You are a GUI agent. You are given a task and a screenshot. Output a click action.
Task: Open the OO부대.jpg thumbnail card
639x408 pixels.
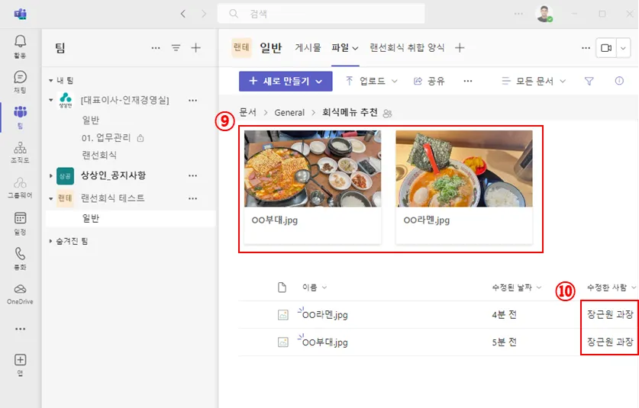tap(312, 187)
